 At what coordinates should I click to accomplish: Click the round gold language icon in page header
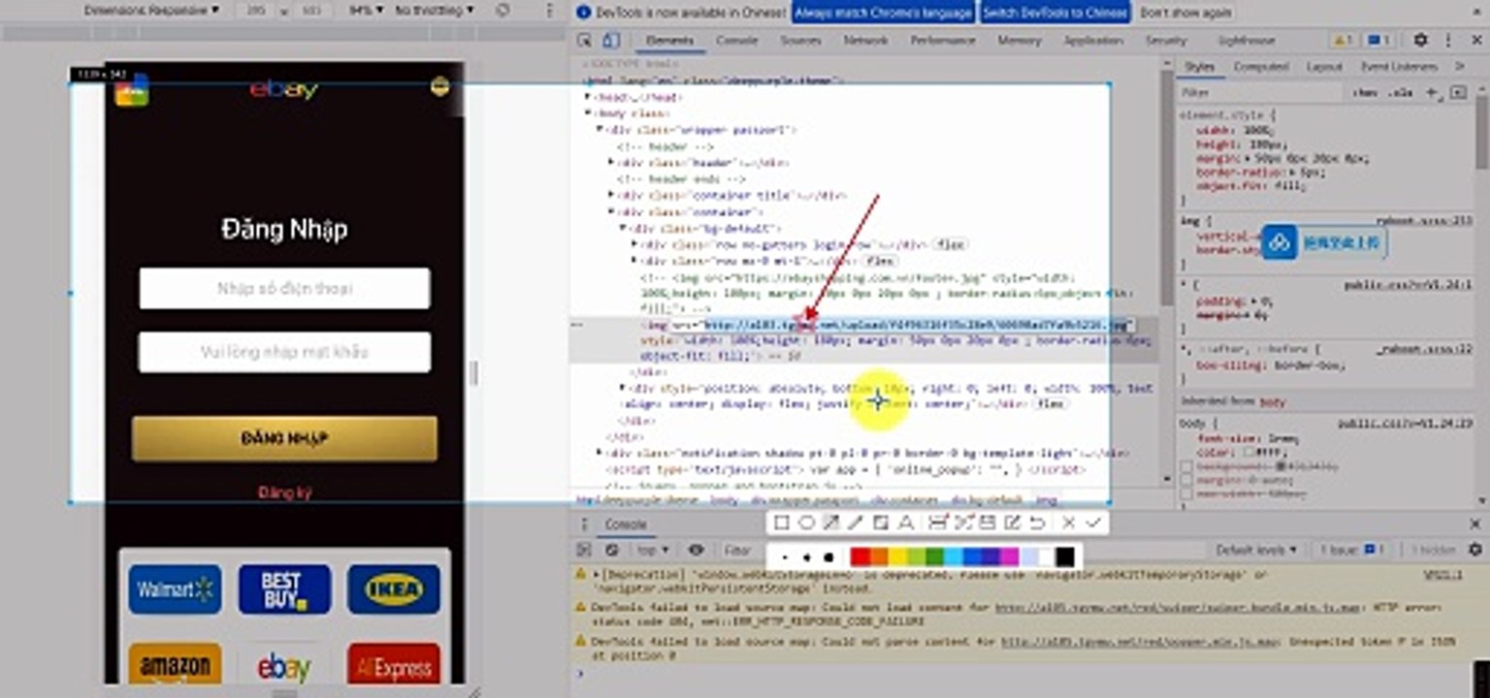[439, 86]
